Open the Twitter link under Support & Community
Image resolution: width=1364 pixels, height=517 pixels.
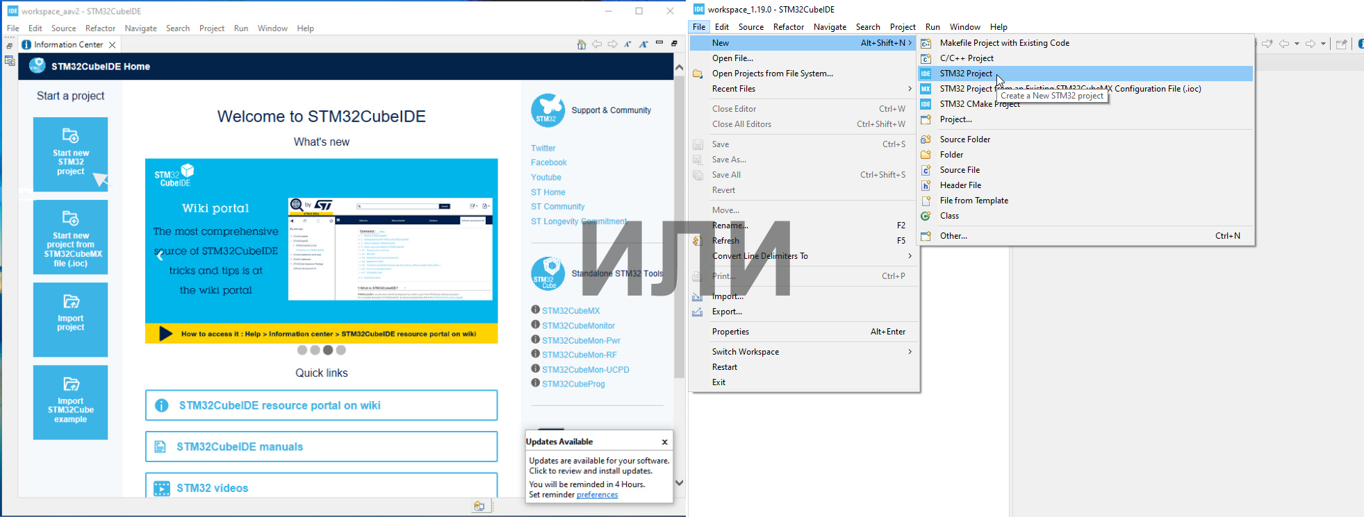point(543,149)
